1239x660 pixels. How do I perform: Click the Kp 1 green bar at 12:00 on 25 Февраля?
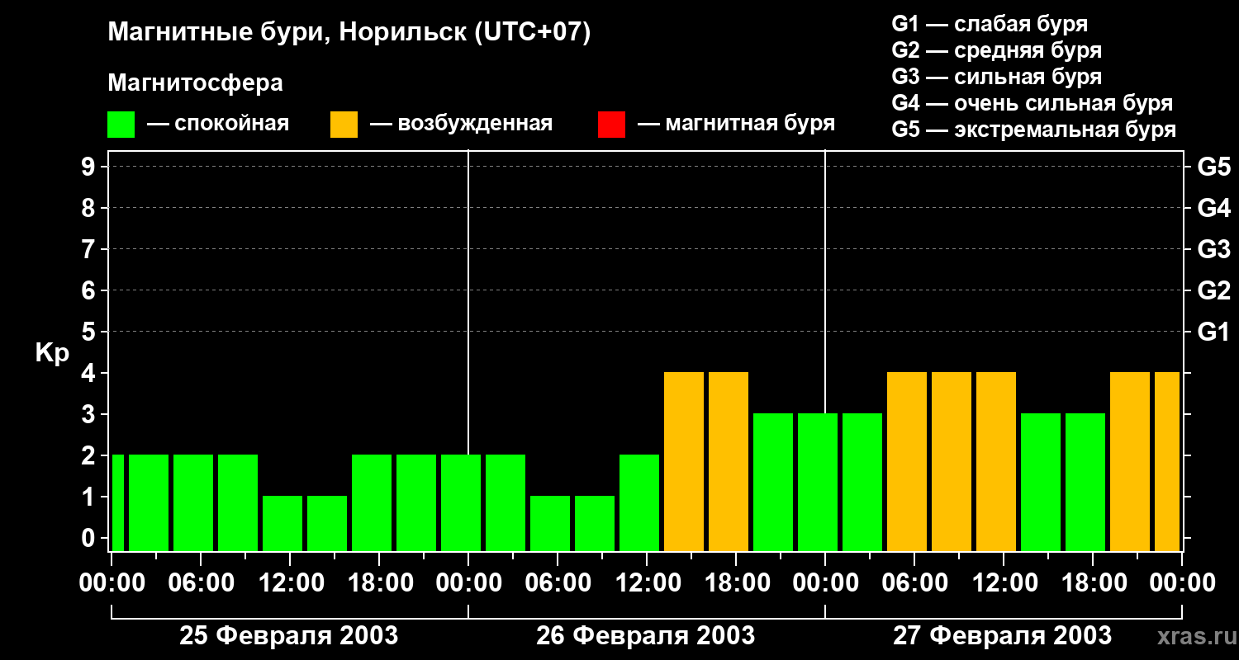pos(282,524)
